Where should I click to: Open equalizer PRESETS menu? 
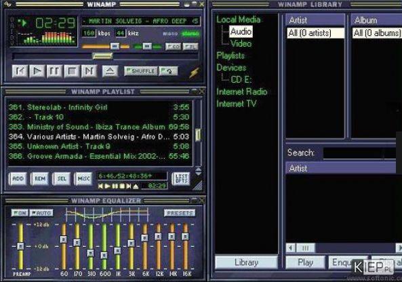coord(180,213)
